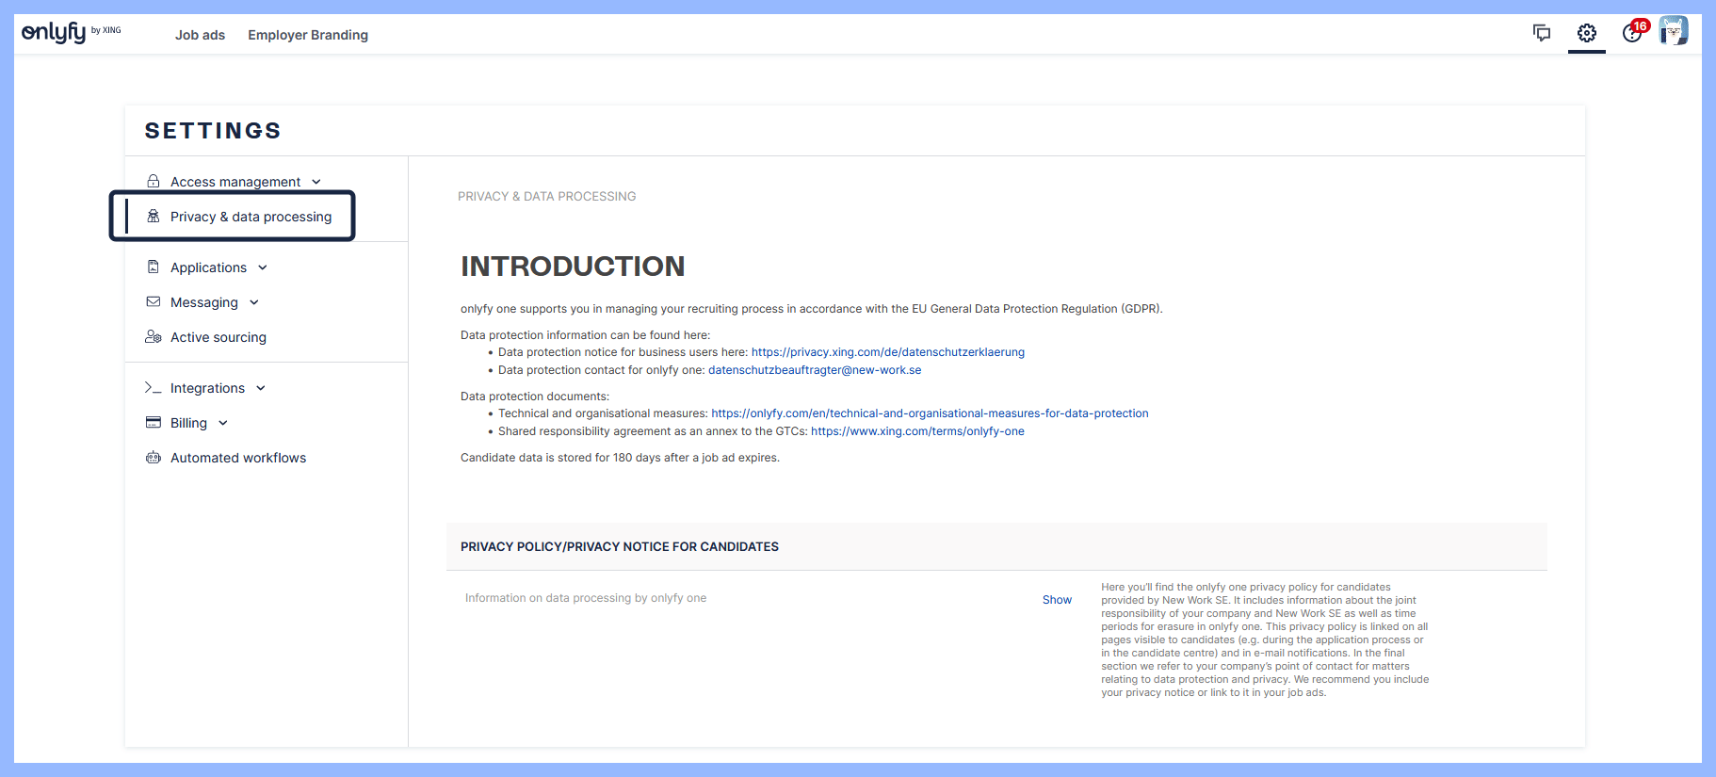Click the Automated workflows robot icon
Image resolution: width=1716 pixels, height=777 pixels.
pyautogui.click(x=154, y=458)
